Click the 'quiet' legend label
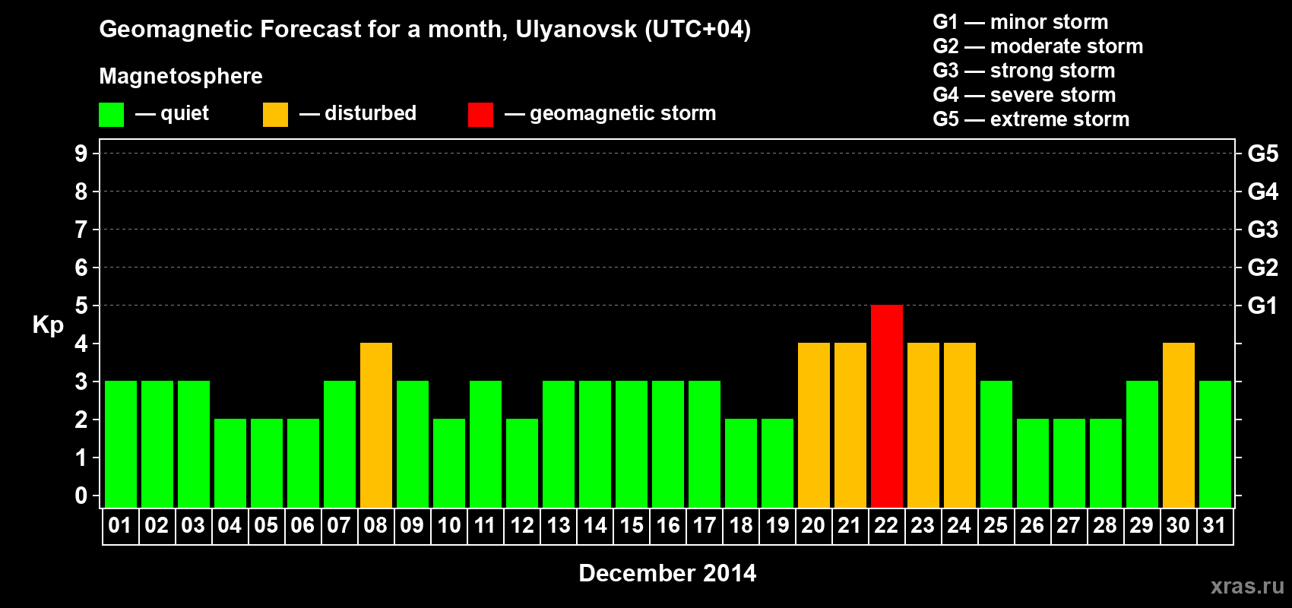Screen dimensions: 1292x608 coord(185,113)
